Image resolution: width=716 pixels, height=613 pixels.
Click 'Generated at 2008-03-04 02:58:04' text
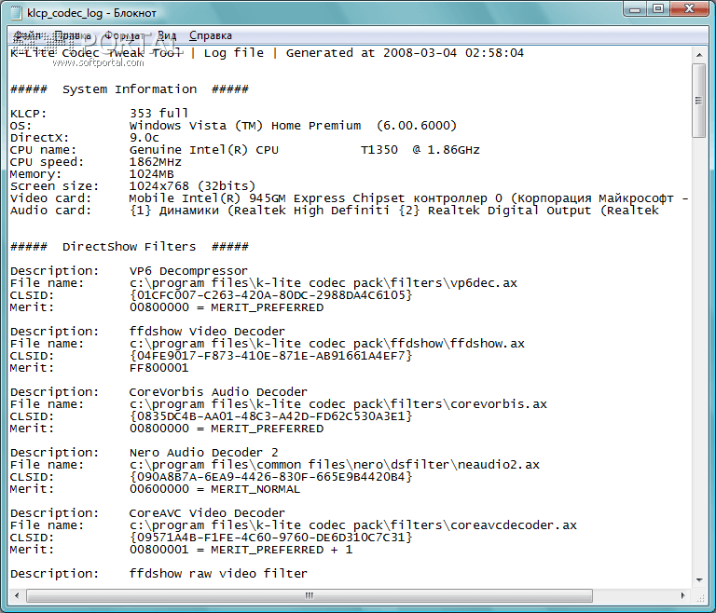click(x=405, y=53)
